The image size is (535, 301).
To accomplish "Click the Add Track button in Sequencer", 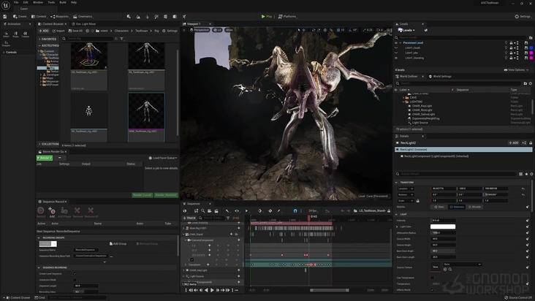I will [x=189, y=218].
